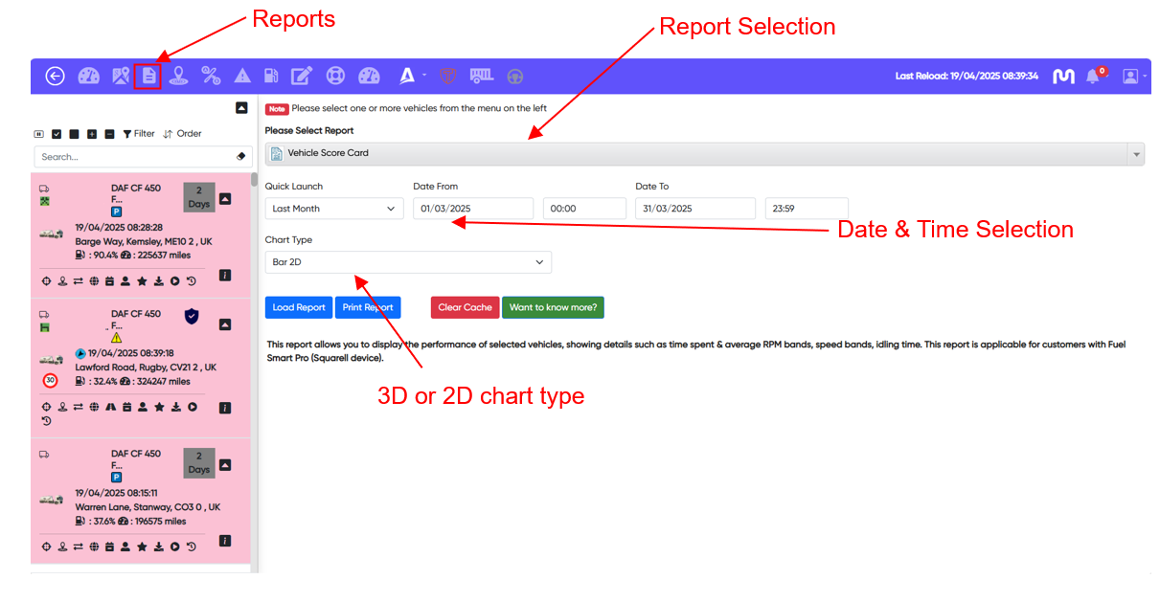Expand the Vehicle Score Card report selector
Screen dimensions: 1160x602
[x=1135, y=153]
